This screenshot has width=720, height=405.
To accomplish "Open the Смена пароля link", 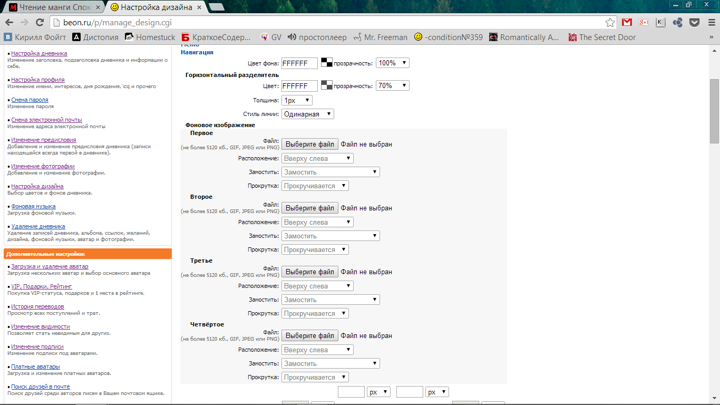I will pos(30,100).
